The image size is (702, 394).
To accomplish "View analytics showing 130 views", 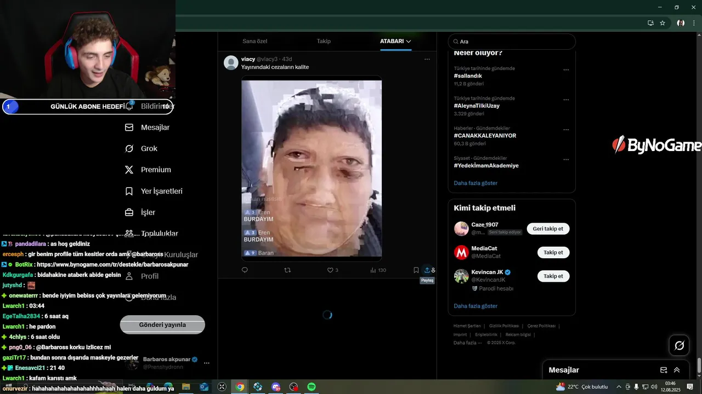I will pyautogui.click(x=378, y=270).
